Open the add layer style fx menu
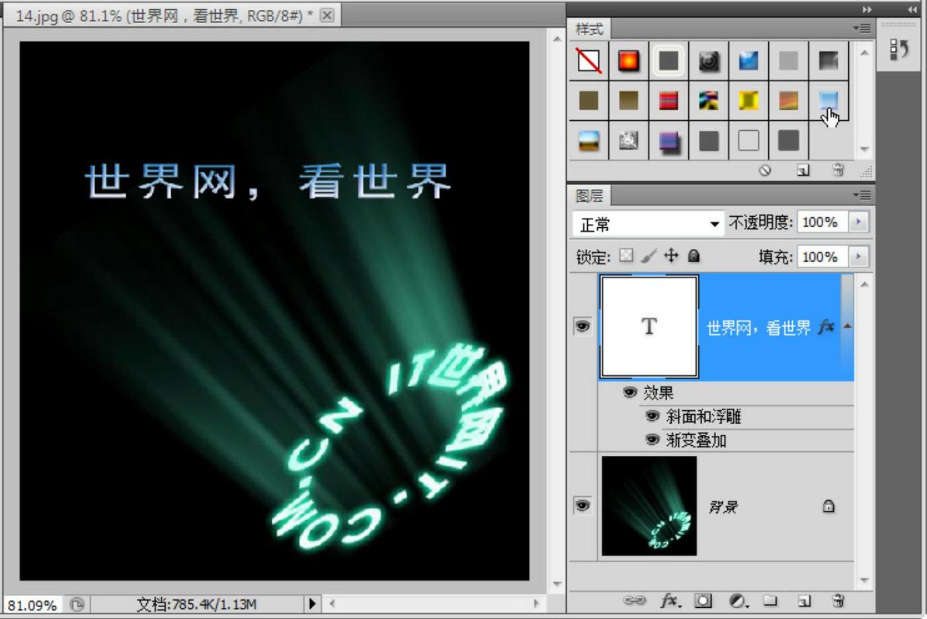Image resolution: width=927 pixels, height=619 pixels. [669, 600]
